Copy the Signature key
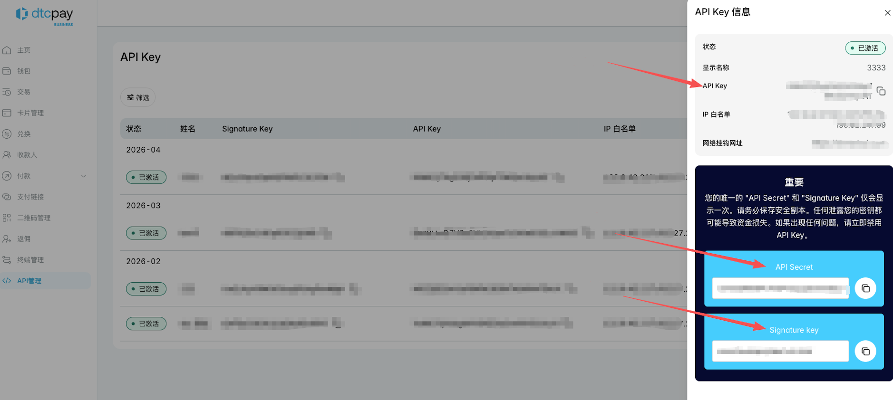Image resolution: width=893 pixels, height=400 pixels. (865, 351)
